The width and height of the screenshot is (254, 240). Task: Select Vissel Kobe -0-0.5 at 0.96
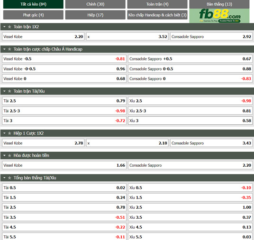64,69
